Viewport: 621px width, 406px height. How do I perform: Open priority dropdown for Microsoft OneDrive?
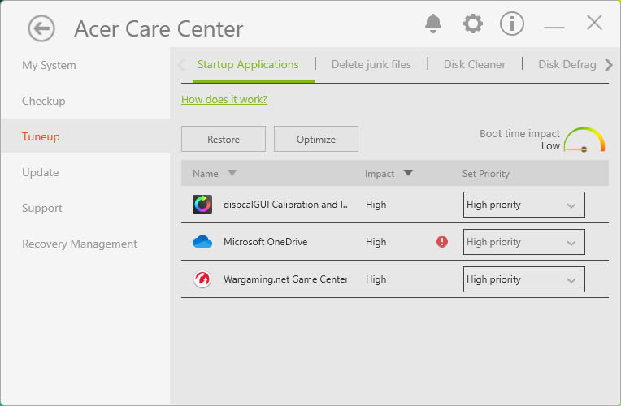click(523, 242)
